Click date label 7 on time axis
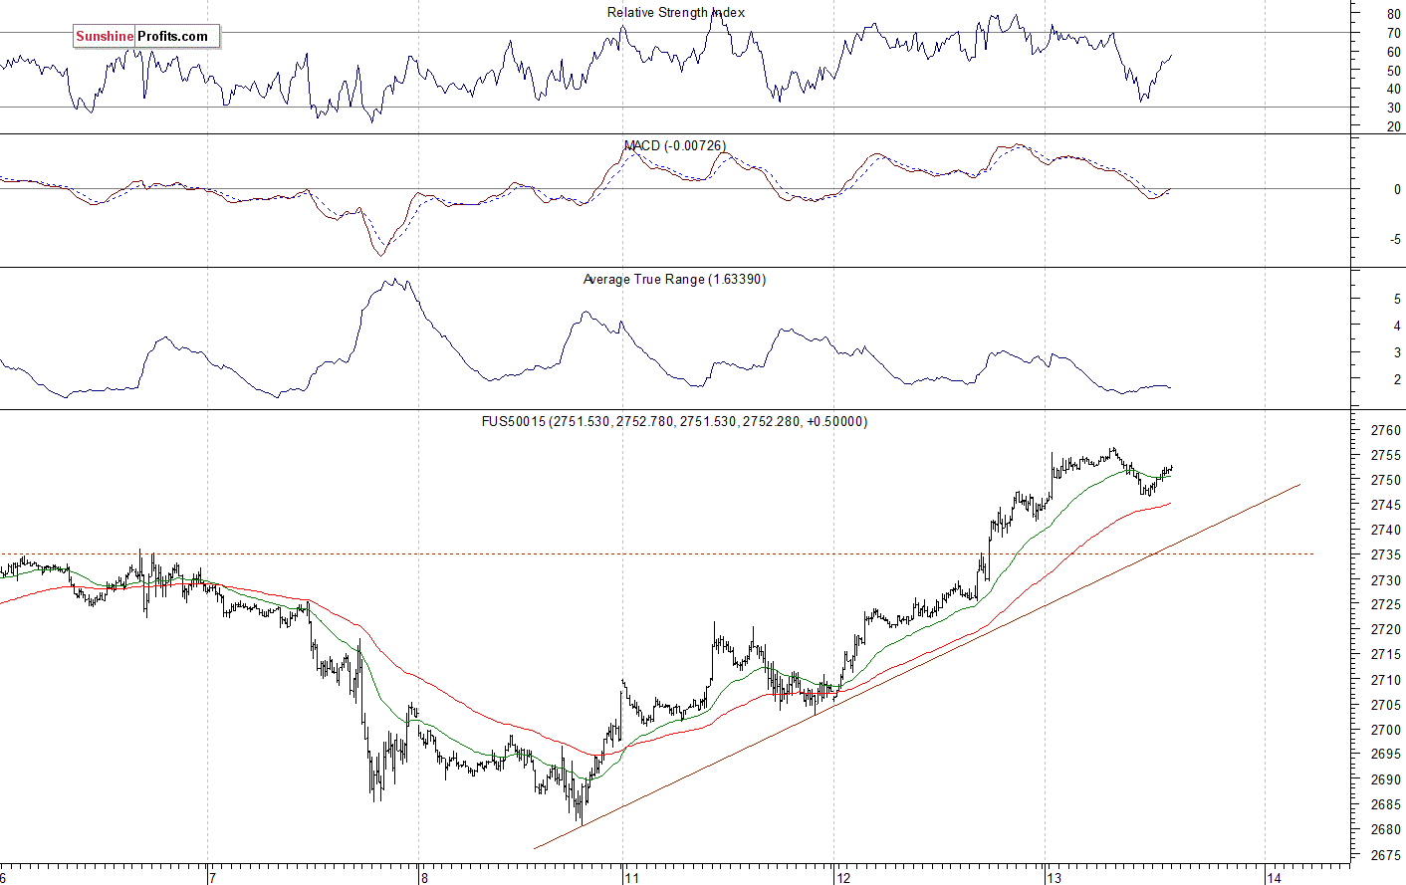Viewport: 1406px width, 885px height. 212,878
